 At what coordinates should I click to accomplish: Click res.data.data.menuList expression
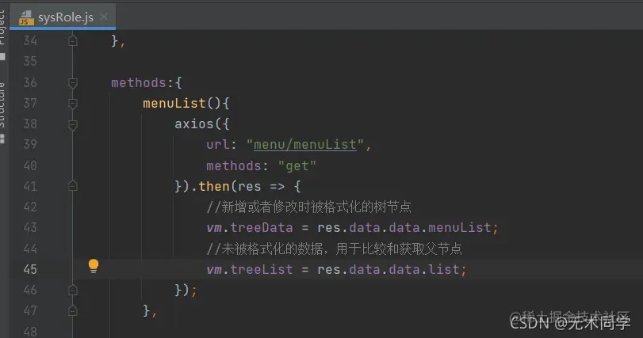click(x=404, y=227)
